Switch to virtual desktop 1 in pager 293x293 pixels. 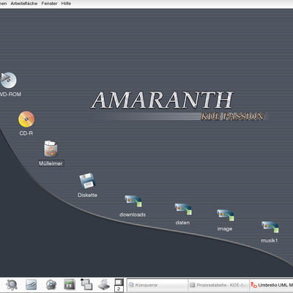pyautogui.click(x=119, y=282)
